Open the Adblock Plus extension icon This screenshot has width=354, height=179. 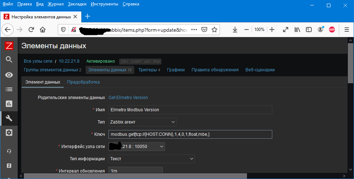tap(332, 30)
